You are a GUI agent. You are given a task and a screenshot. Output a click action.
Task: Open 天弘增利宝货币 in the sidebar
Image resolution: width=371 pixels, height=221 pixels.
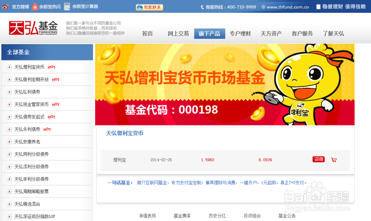tap(29, 67)
